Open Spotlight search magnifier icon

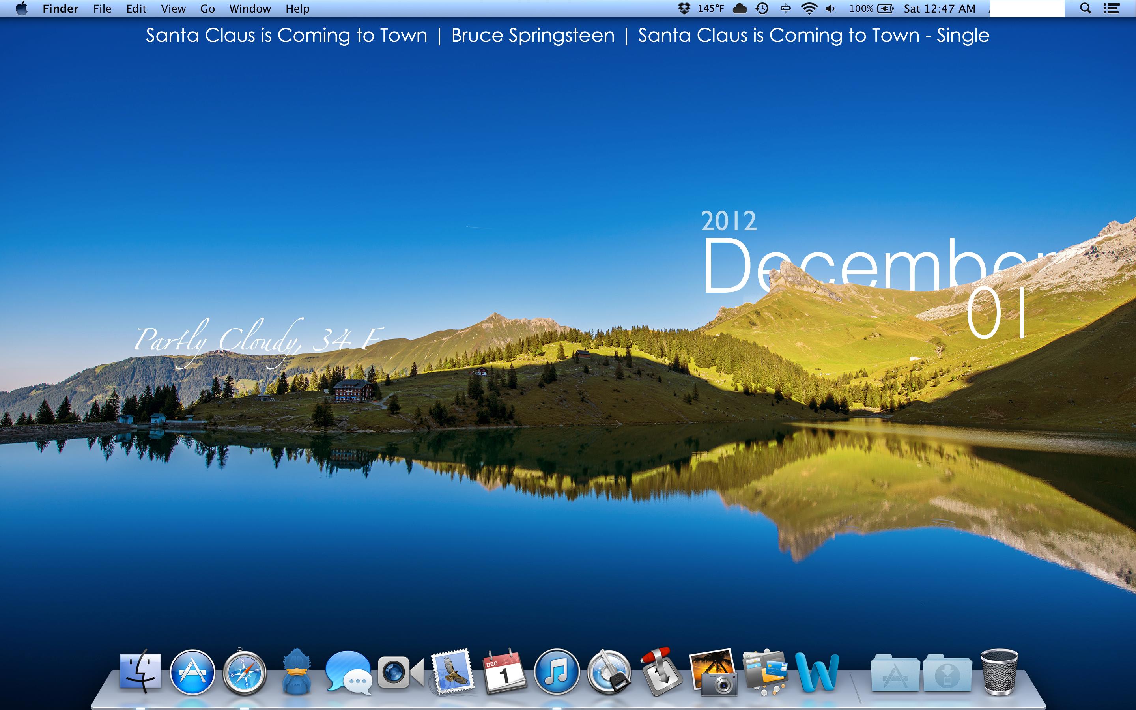[x=1085, y=8]
